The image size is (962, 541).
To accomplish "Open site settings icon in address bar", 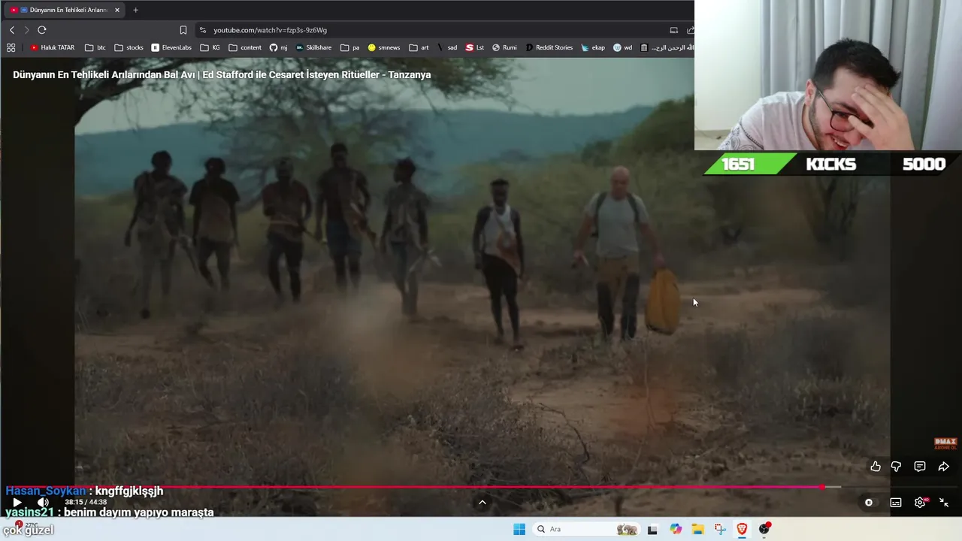I will click(203, 30).
